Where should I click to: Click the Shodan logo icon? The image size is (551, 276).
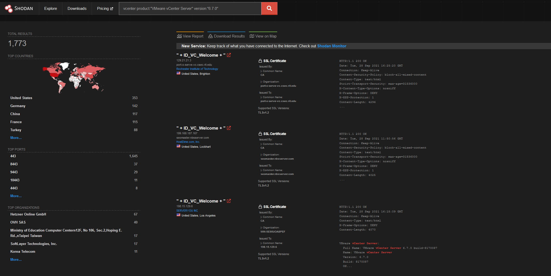coord(9,9)
